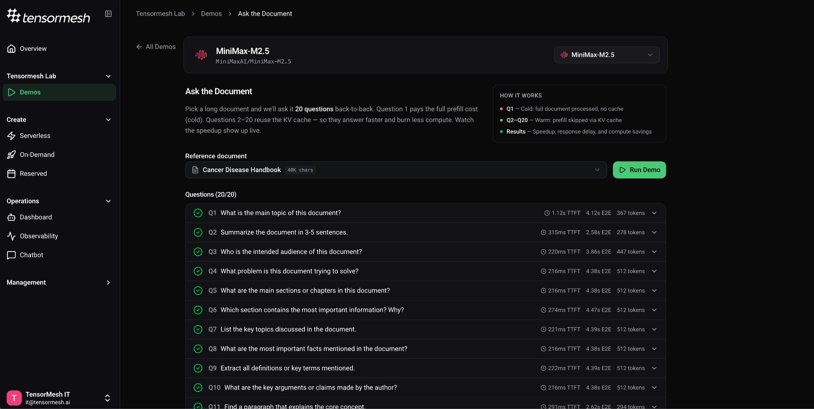Image resolution: width=814 pixels, height=409 pixels.
Task: Expand Q6 answer chevron
Action: (x=654, y=310)
